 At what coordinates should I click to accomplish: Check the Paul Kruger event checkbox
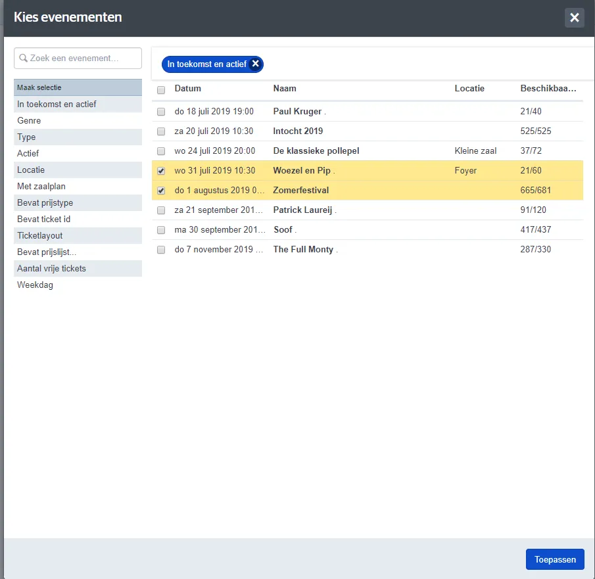pyautogui.click(x=161, y=112)
